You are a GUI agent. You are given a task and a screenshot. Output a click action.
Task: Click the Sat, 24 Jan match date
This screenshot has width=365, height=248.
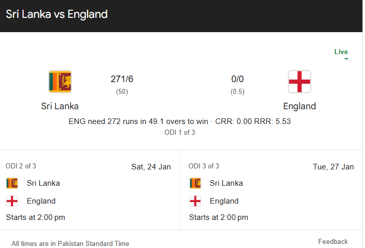tap(151, 166)
